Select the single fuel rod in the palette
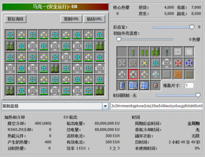 (133, 52)
